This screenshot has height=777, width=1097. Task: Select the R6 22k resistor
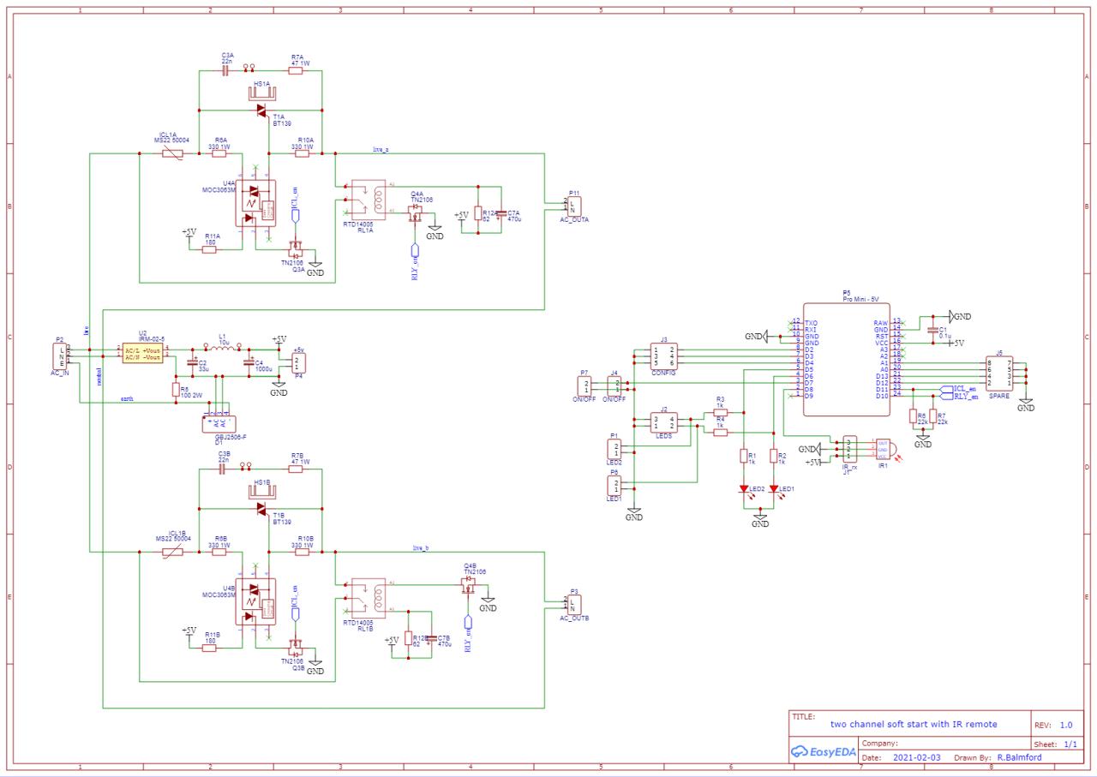pos(912,416)
